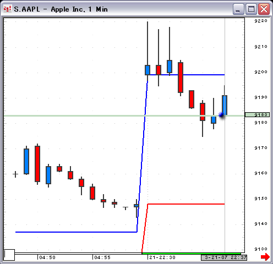Click the 21-22:30 time axis marker
273x264 pixels.
tap(162, 257)
